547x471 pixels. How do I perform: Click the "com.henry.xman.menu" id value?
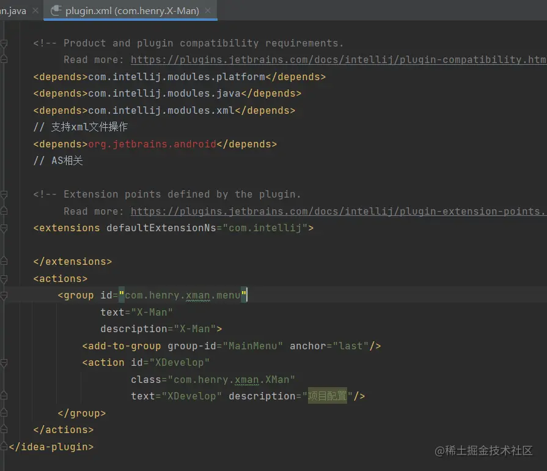pyautogui.click(x=183, y=295)
